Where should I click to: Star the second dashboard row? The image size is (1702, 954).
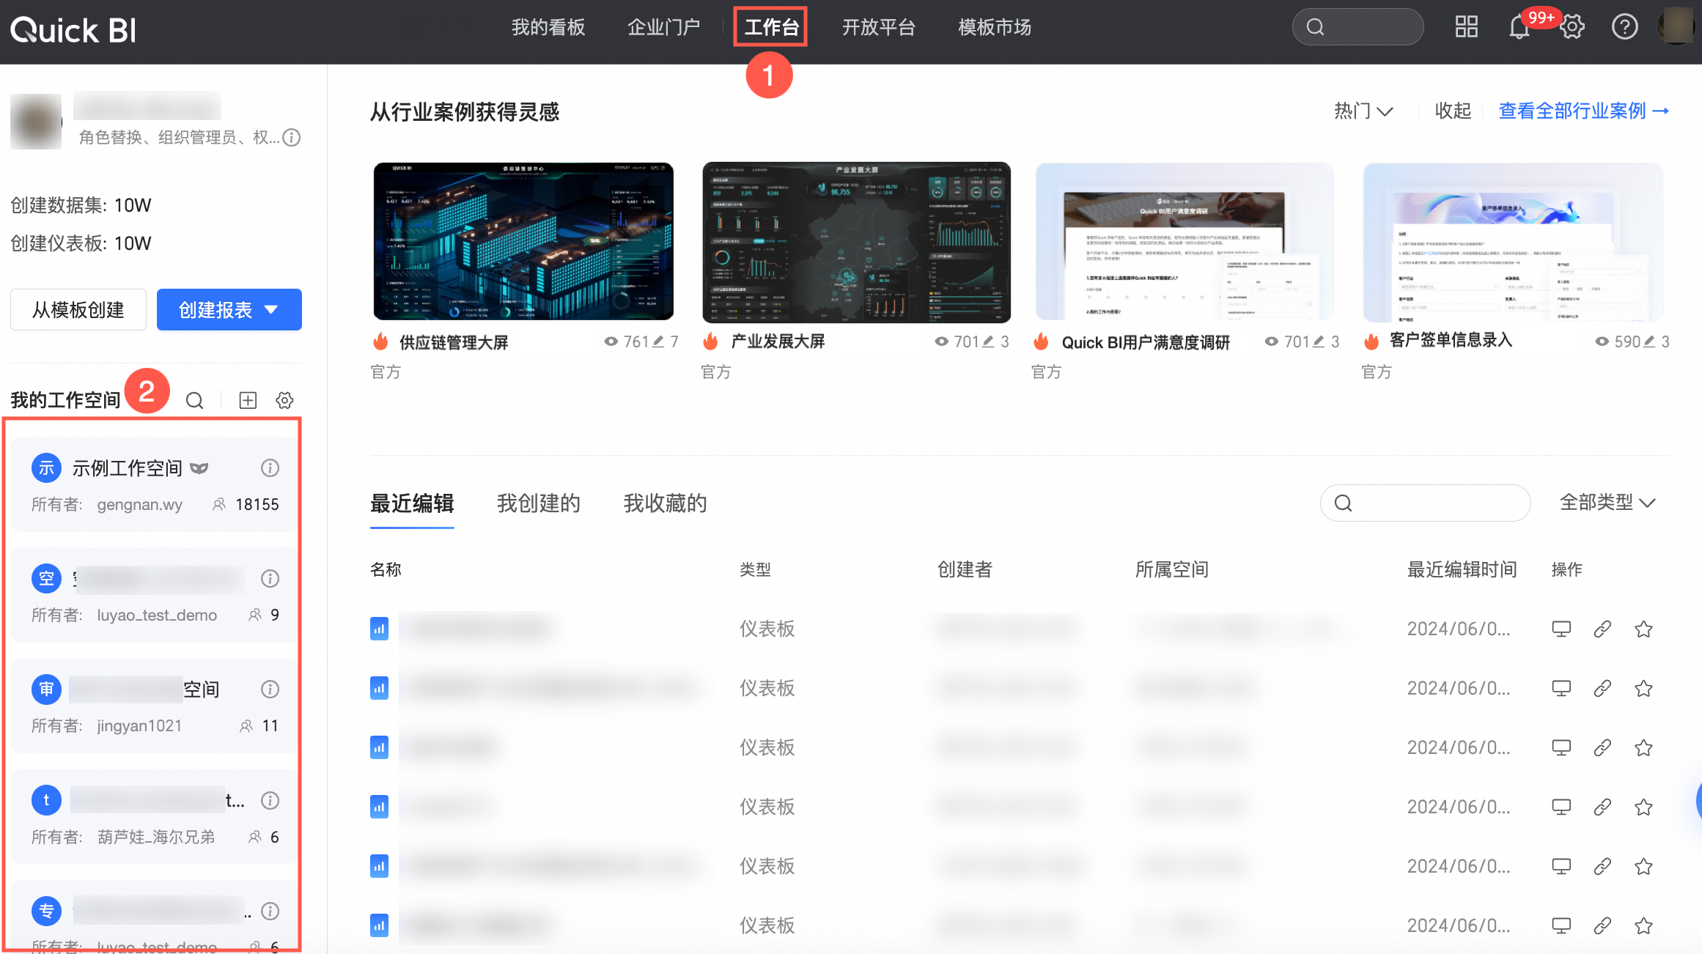(1643, 688)
